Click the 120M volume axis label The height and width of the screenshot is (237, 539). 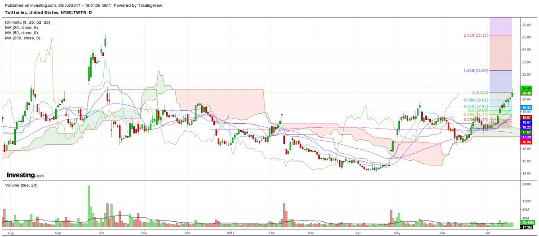tap(526, 201)
